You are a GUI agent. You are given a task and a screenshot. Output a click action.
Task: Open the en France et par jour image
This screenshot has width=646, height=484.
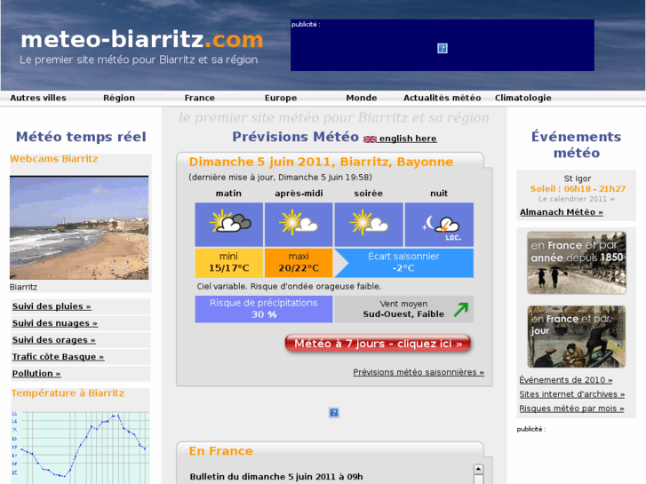pyautogui.click(x=577, y=337)
